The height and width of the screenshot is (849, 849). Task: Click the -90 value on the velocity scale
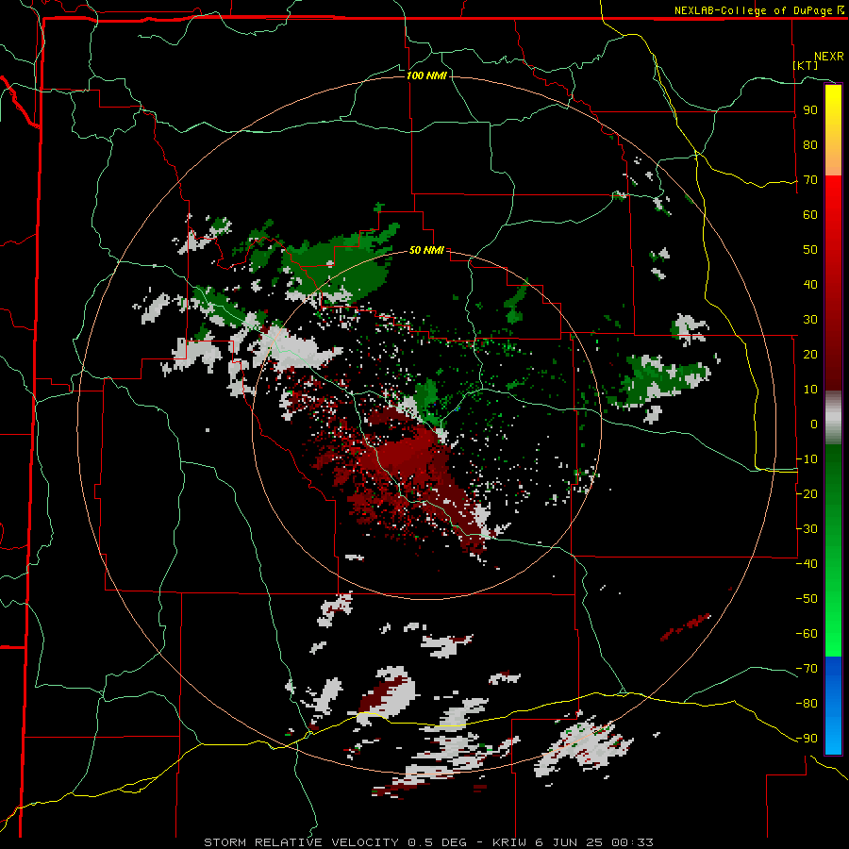pos(807,738)
